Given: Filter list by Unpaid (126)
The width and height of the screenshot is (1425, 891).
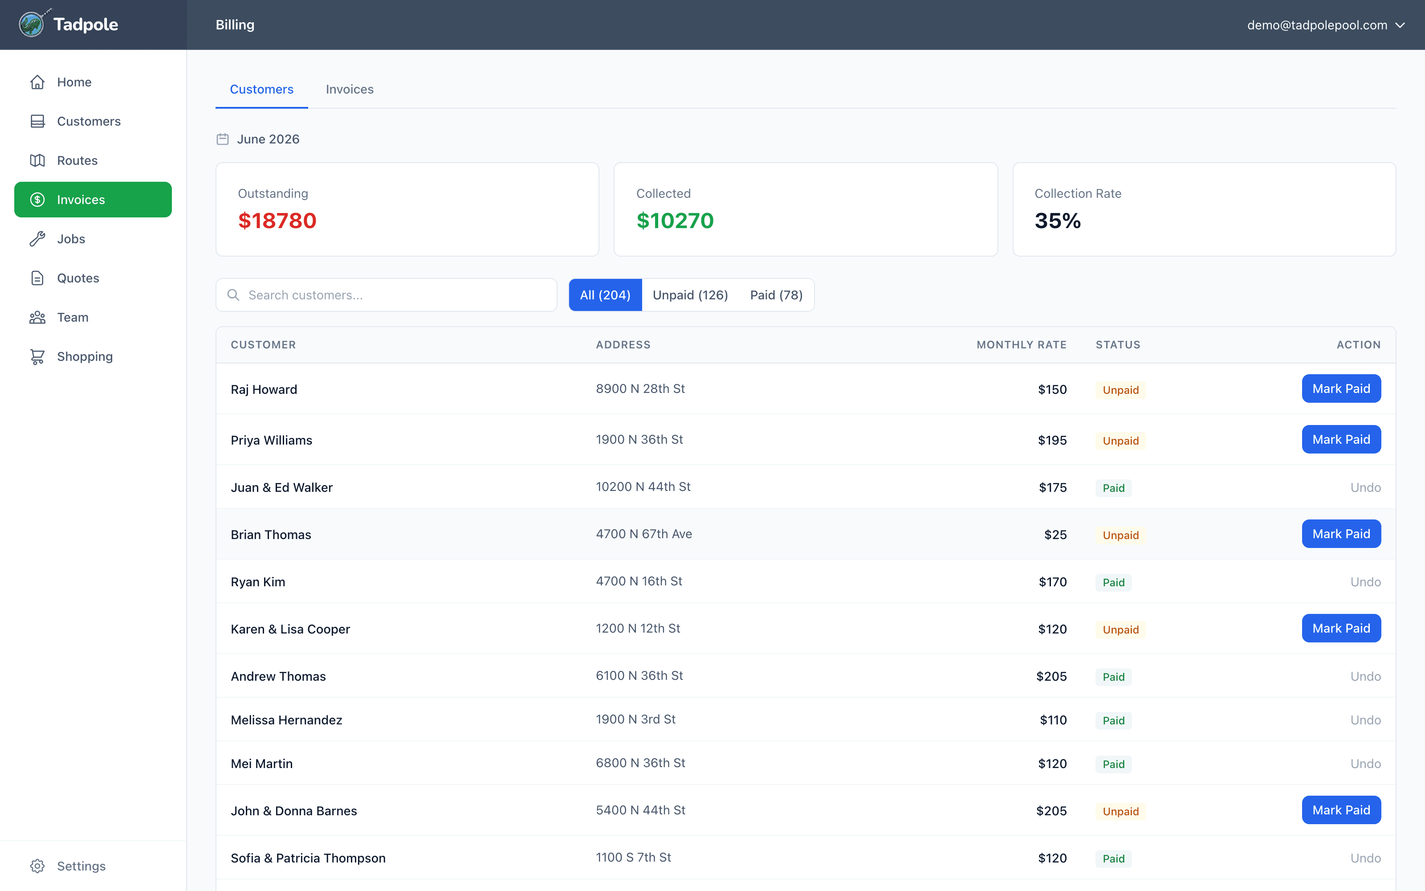Looking at the screenshot, I should coord(690,294).
